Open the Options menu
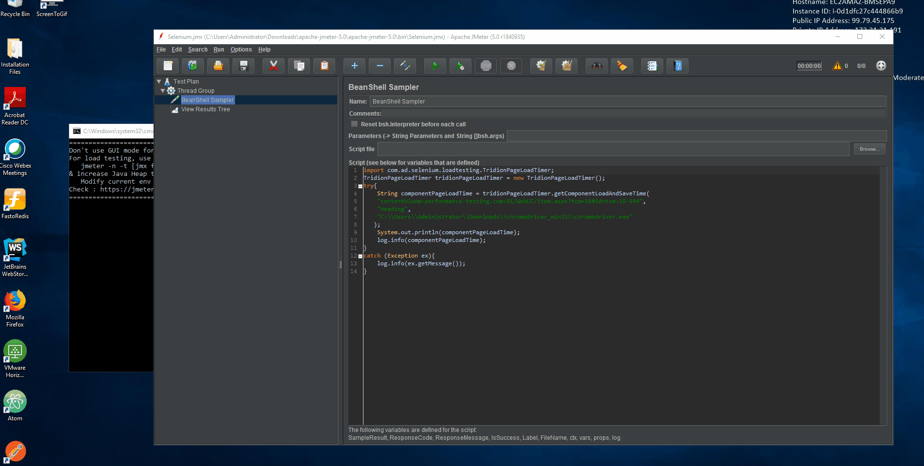This screenshot has height=466, width=924. tap(241, 49)
